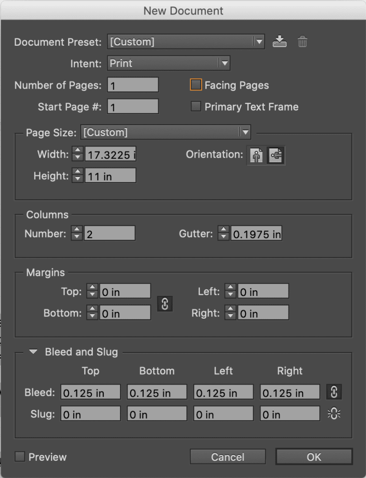Screen dimensions: 366x478
Task: Collapse the Bleed and Slug section
Action: [33, 352]
